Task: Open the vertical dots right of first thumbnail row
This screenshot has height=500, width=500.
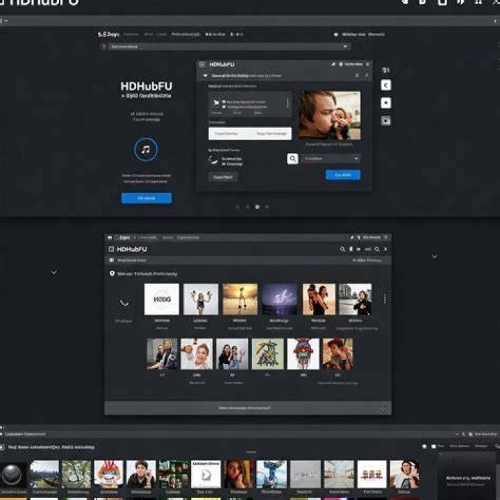Action: (x=385, y=298)
